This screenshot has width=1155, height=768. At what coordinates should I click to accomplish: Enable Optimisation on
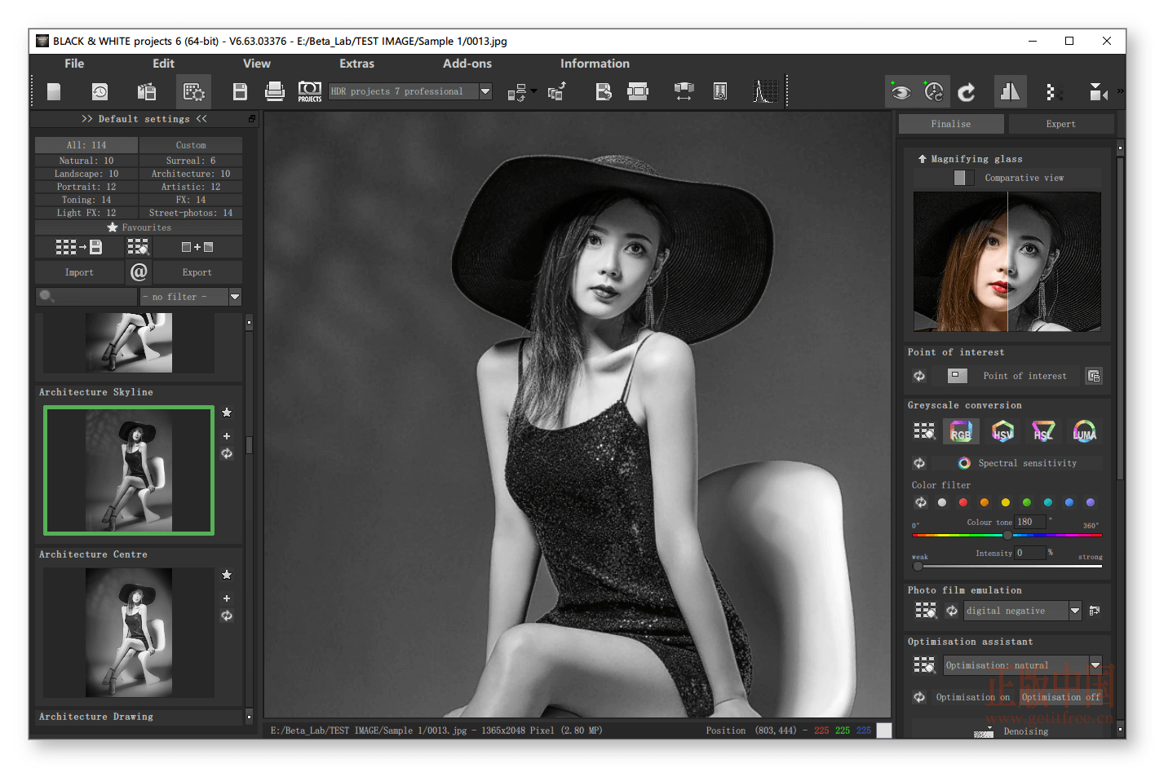tap(972, 697)
